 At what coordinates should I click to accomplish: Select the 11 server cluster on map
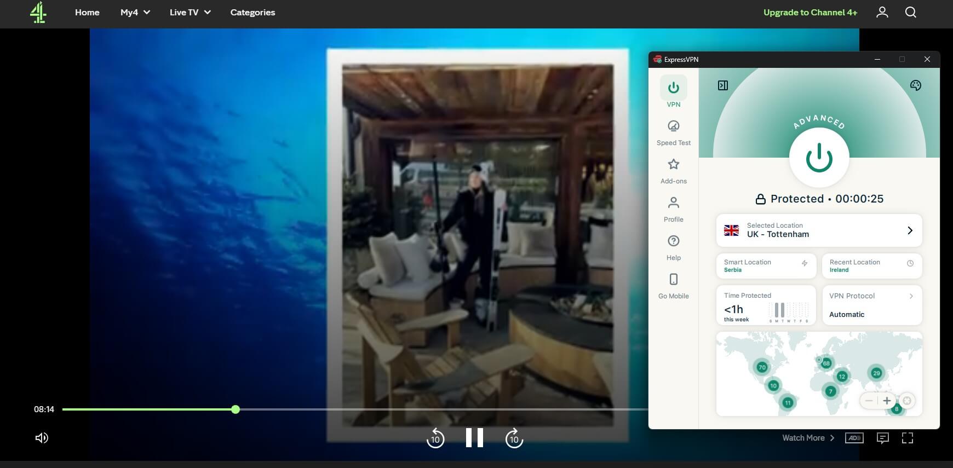click(x=788, y=403)
